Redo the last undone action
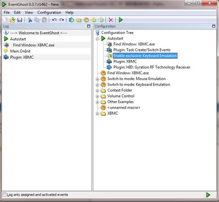219x202 pixels. (61, 20)
